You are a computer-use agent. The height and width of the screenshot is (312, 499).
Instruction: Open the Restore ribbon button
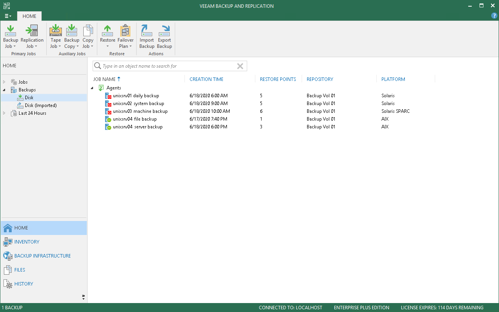pos(107,37)
